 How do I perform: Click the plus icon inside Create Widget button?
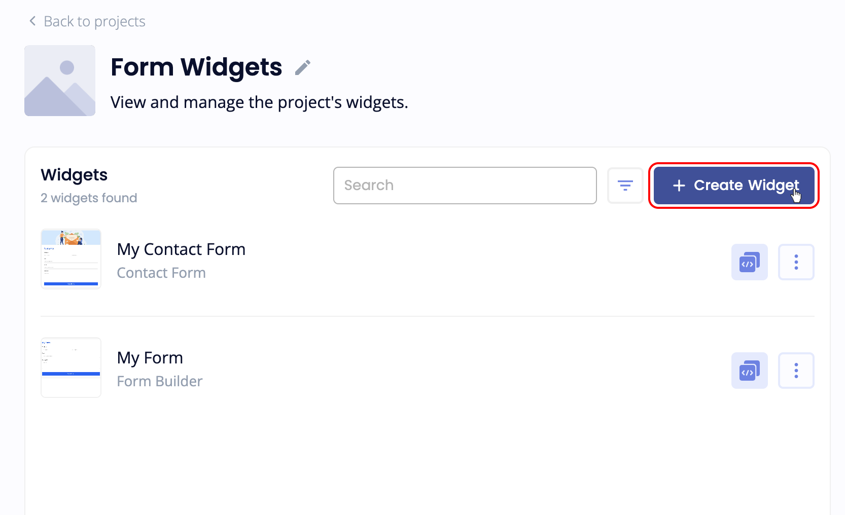point(679,186)
